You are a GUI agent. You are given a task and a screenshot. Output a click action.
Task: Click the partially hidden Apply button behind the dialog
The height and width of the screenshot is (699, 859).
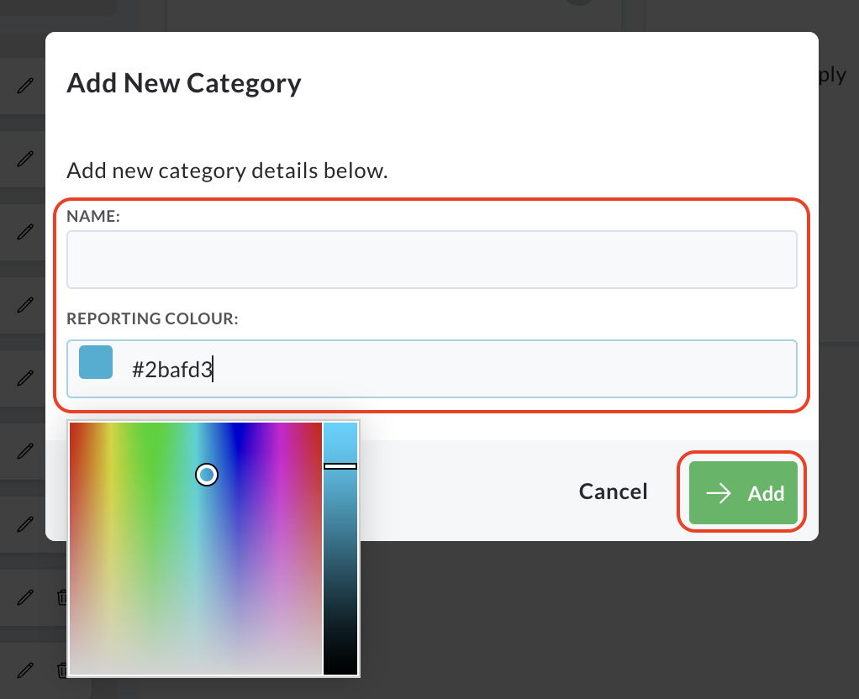tap(833, 75)
